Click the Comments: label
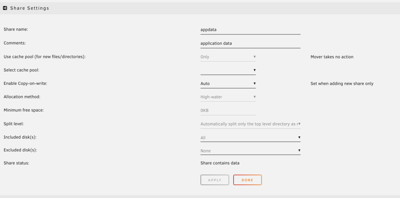Viewport: 400px width, 198px height. [x=15, y=43]
